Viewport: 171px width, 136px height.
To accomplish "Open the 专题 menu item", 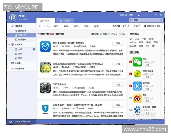I will tap(86, 26).
